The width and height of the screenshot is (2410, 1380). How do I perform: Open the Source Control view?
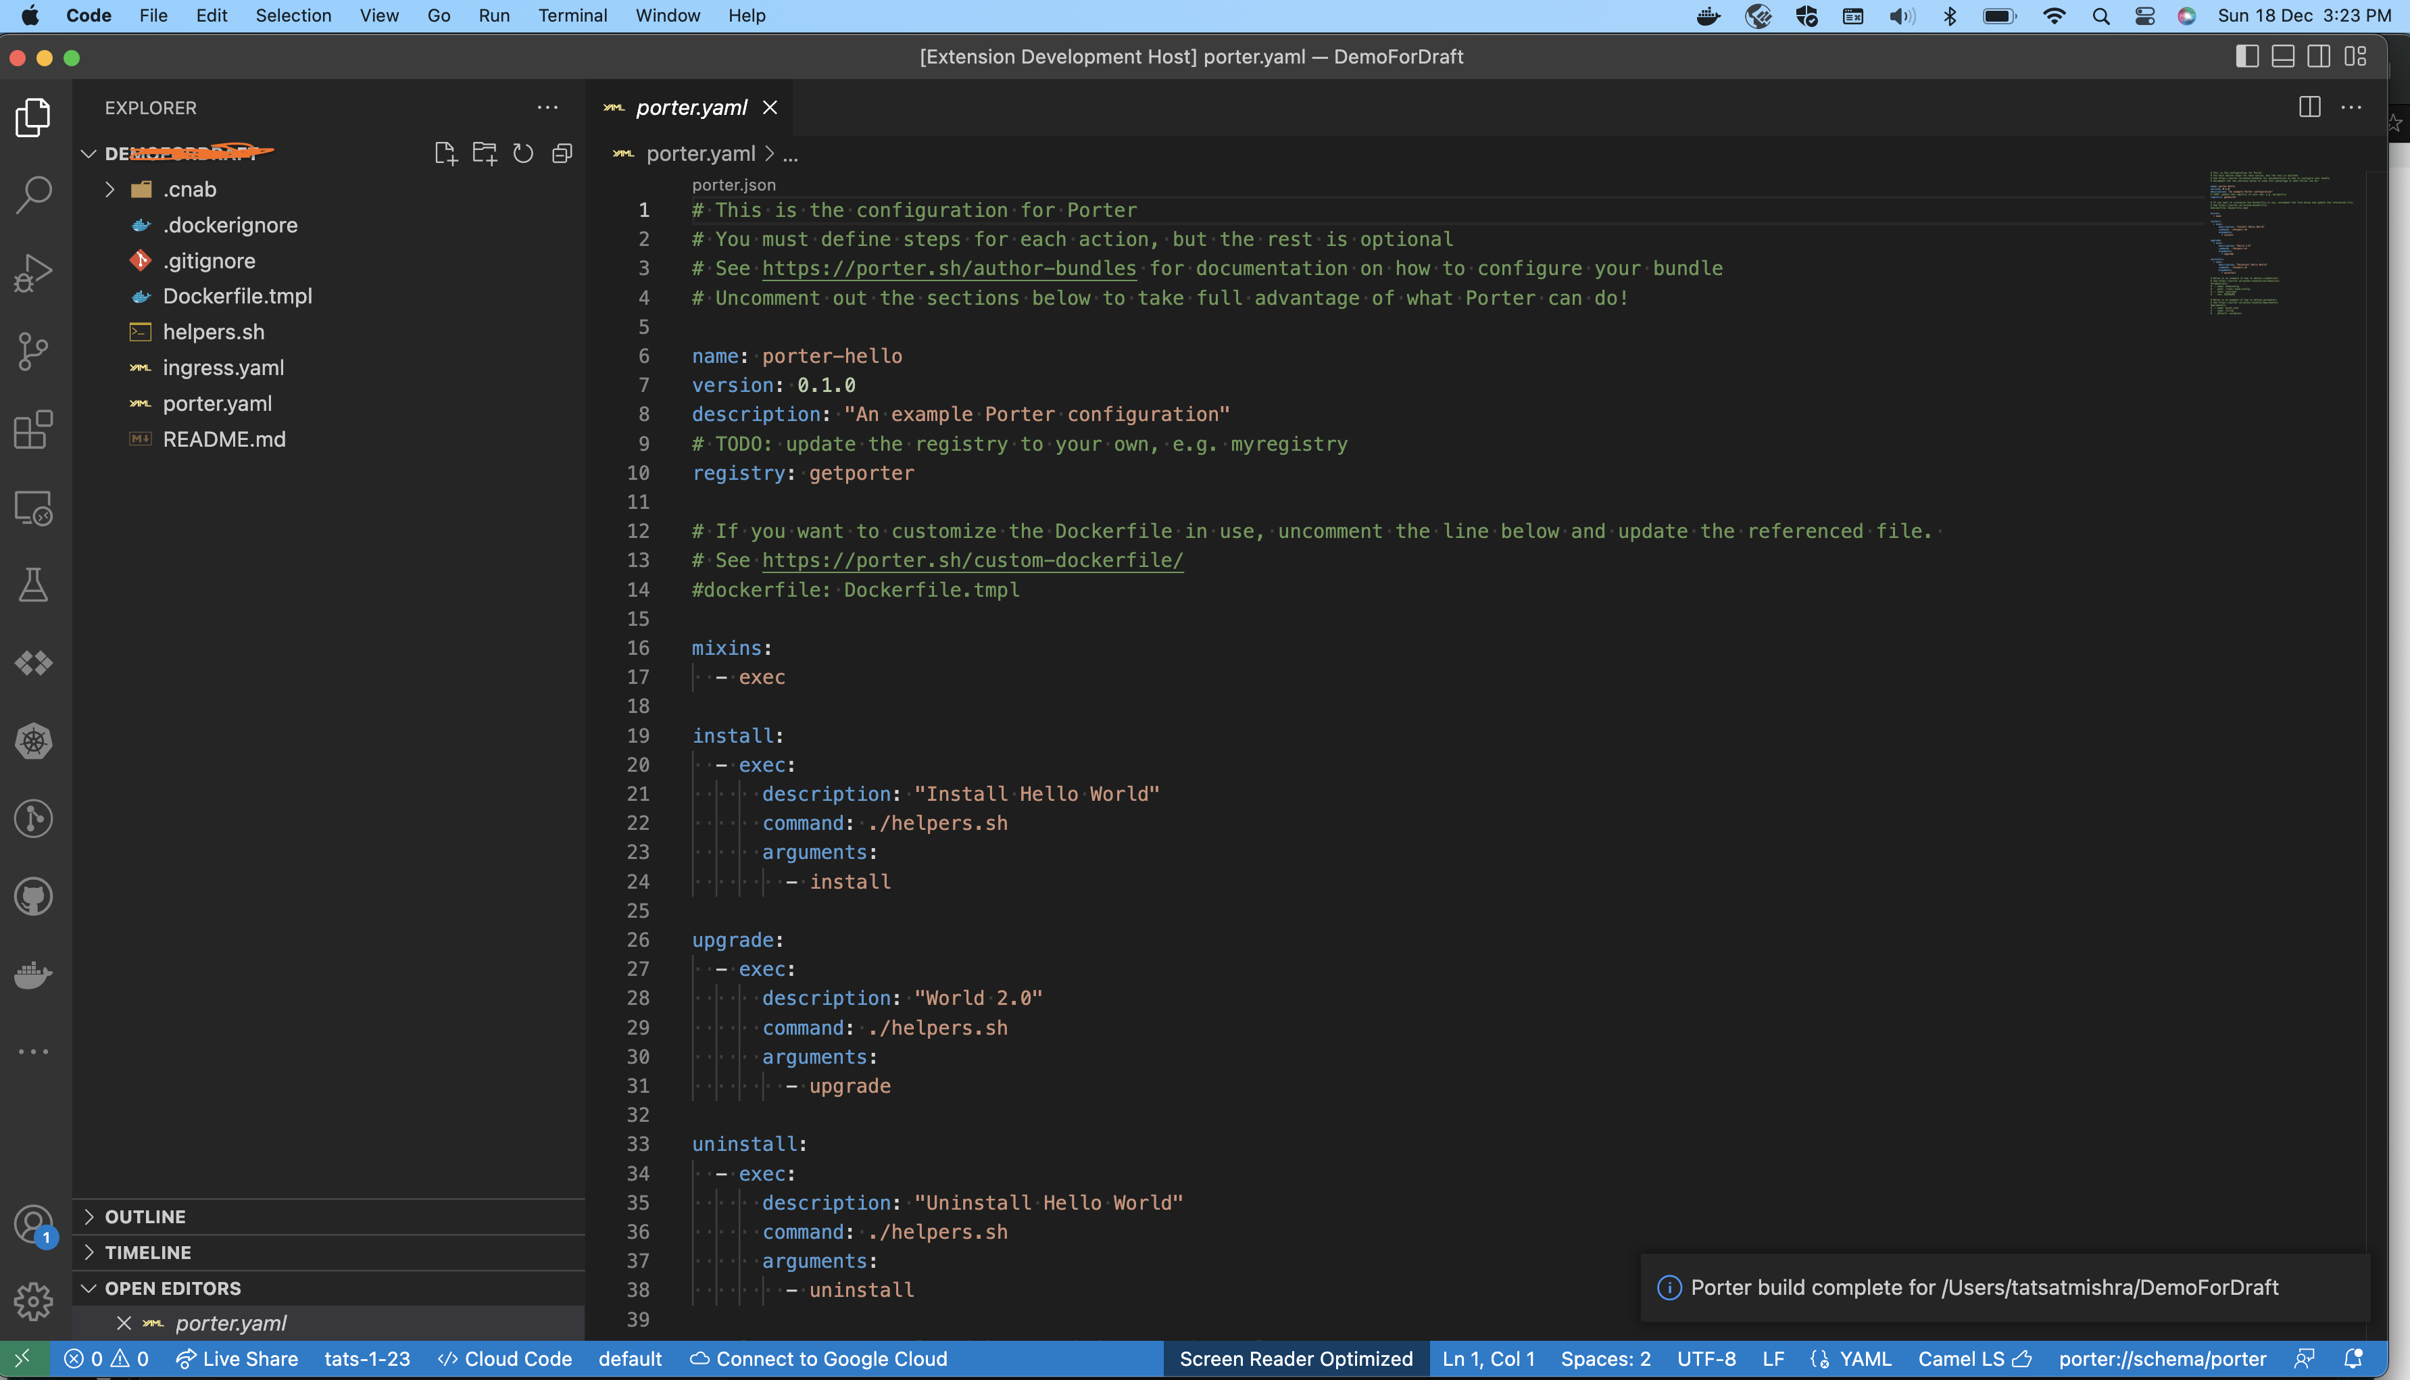[34, 351]
